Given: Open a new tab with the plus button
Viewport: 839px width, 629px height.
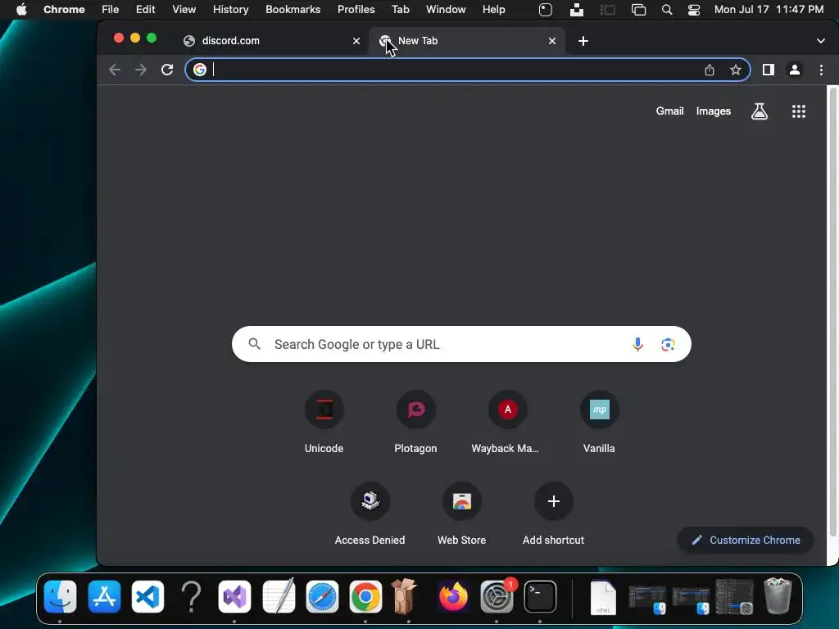Looking at the screenshot, I should pyautogui.click(x=583, y=41).
